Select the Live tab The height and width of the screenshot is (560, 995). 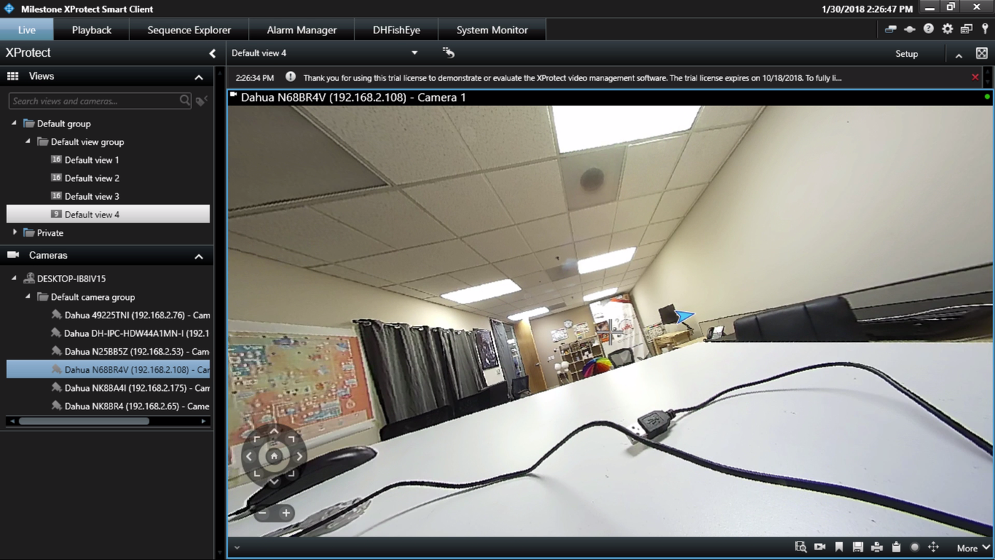[27, 30]
